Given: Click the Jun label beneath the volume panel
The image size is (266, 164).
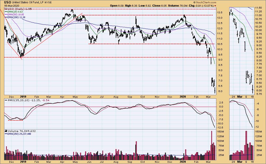Looking at the screenshot, I should tap(89, 162).
